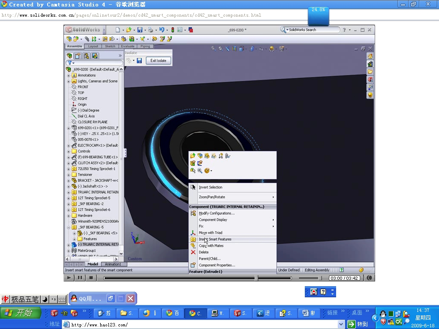Click the Exit Isolate button

click(x=158, y=60)
